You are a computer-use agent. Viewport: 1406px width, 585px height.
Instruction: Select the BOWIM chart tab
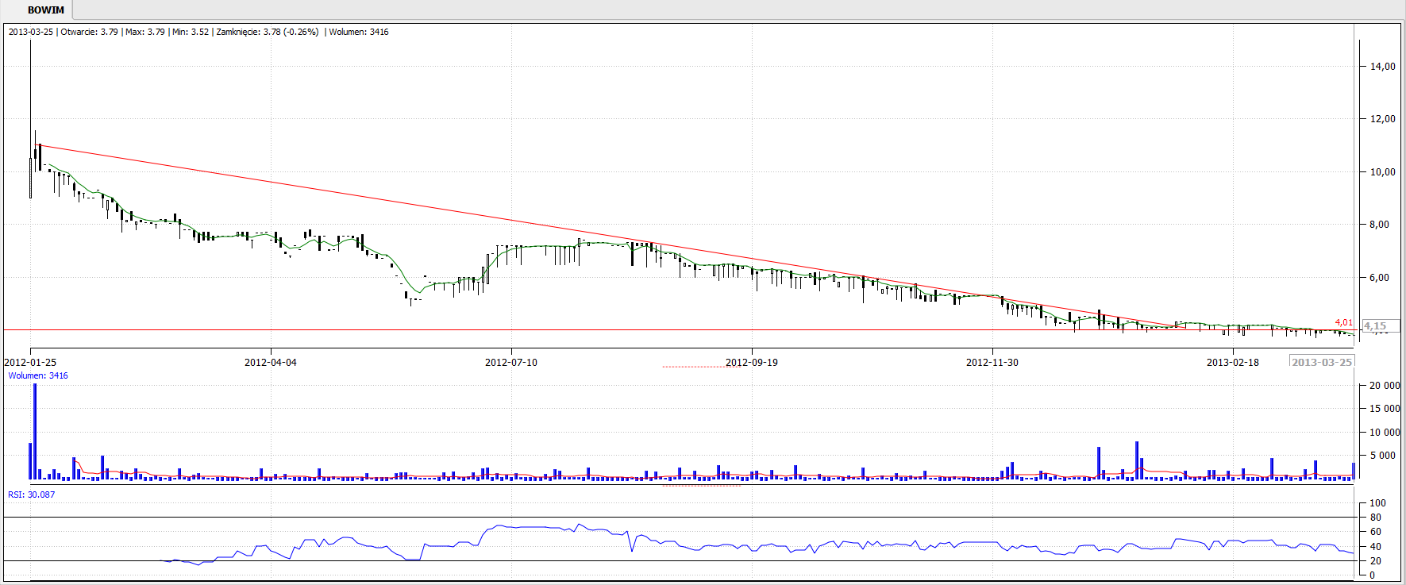(45, 10)
